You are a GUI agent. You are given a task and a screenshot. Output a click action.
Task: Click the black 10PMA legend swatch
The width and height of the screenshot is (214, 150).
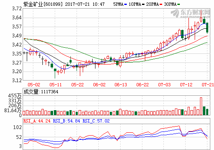143,5
